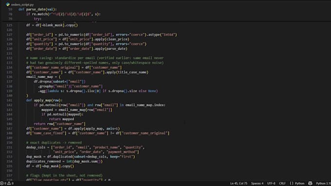Image resolution: width=331 pixels, height=186 pixels.
Task: Click 'def apply_map(row):' line
Action: 44,100
